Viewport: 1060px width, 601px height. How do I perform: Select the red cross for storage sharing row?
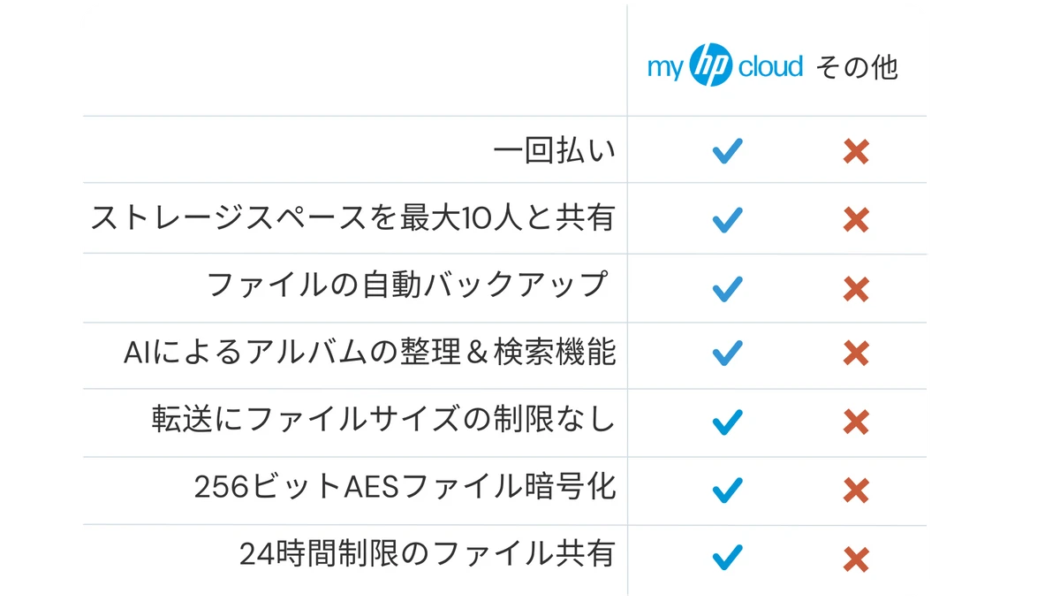click(x=856, y=219)
